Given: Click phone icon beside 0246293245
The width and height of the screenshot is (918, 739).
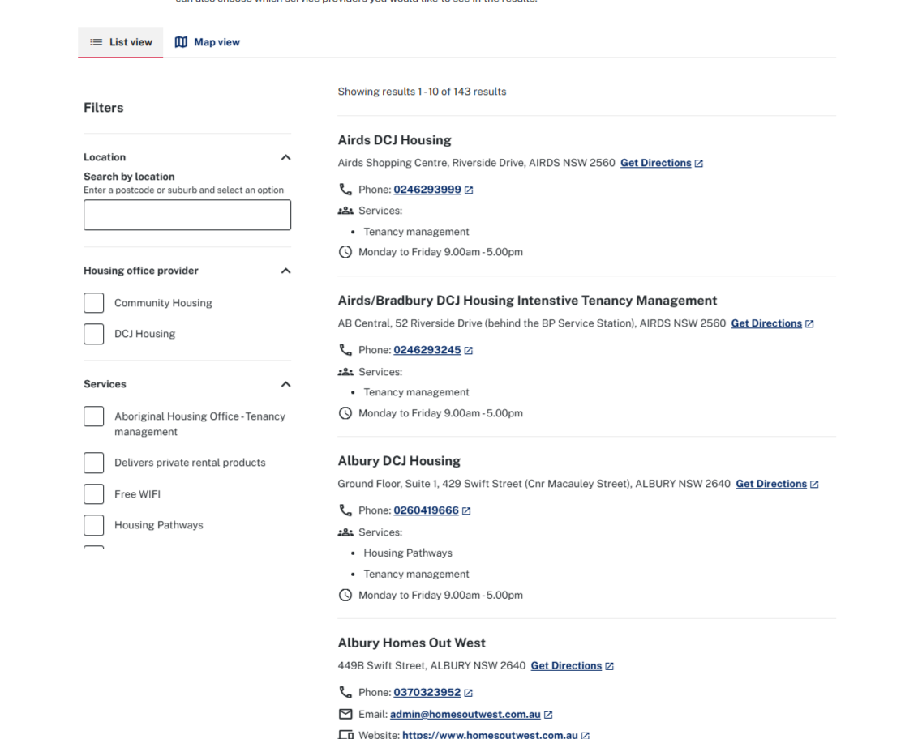Looking at the screenshot, I should point(345,350).
